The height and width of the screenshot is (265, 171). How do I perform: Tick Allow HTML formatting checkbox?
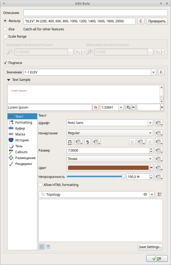click(40, 185)
